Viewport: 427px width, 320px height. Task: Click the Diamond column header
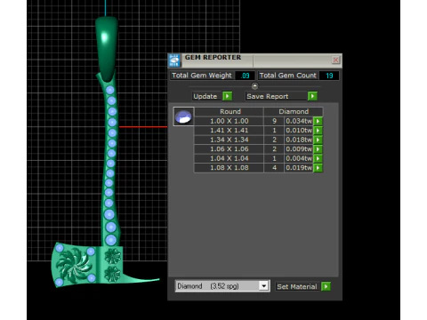point(294,112)
